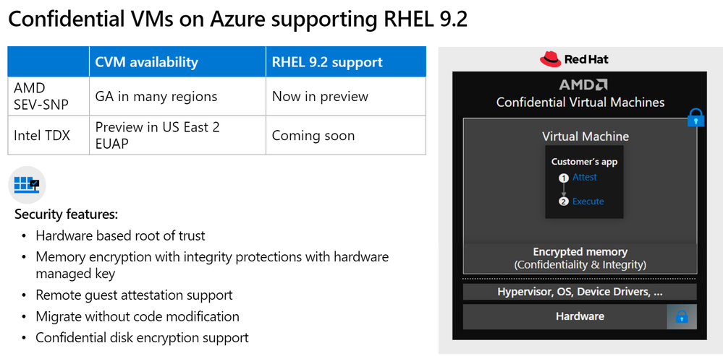Click the CVM availability column header
723x356 pixels.
[146, 62]
